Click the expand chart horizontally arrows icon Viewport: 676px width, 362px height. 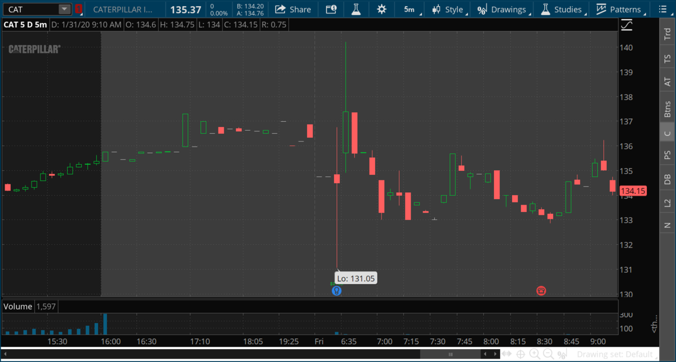coord(507,354)
